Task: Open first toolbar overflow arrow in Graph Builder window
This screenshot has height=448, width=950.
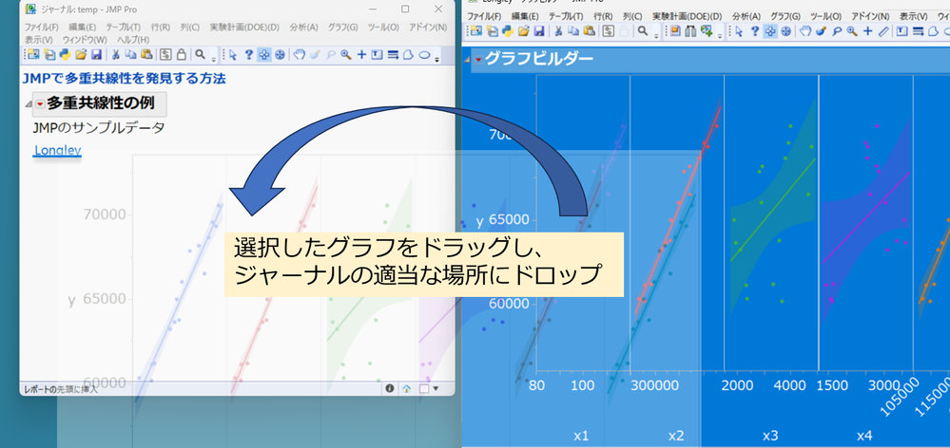Action: 656,36
